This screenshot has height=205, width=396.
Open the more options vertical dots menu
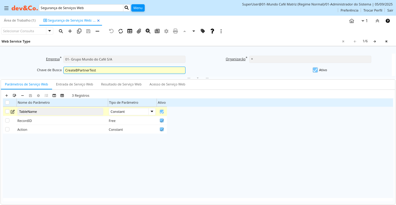(221, 31)
